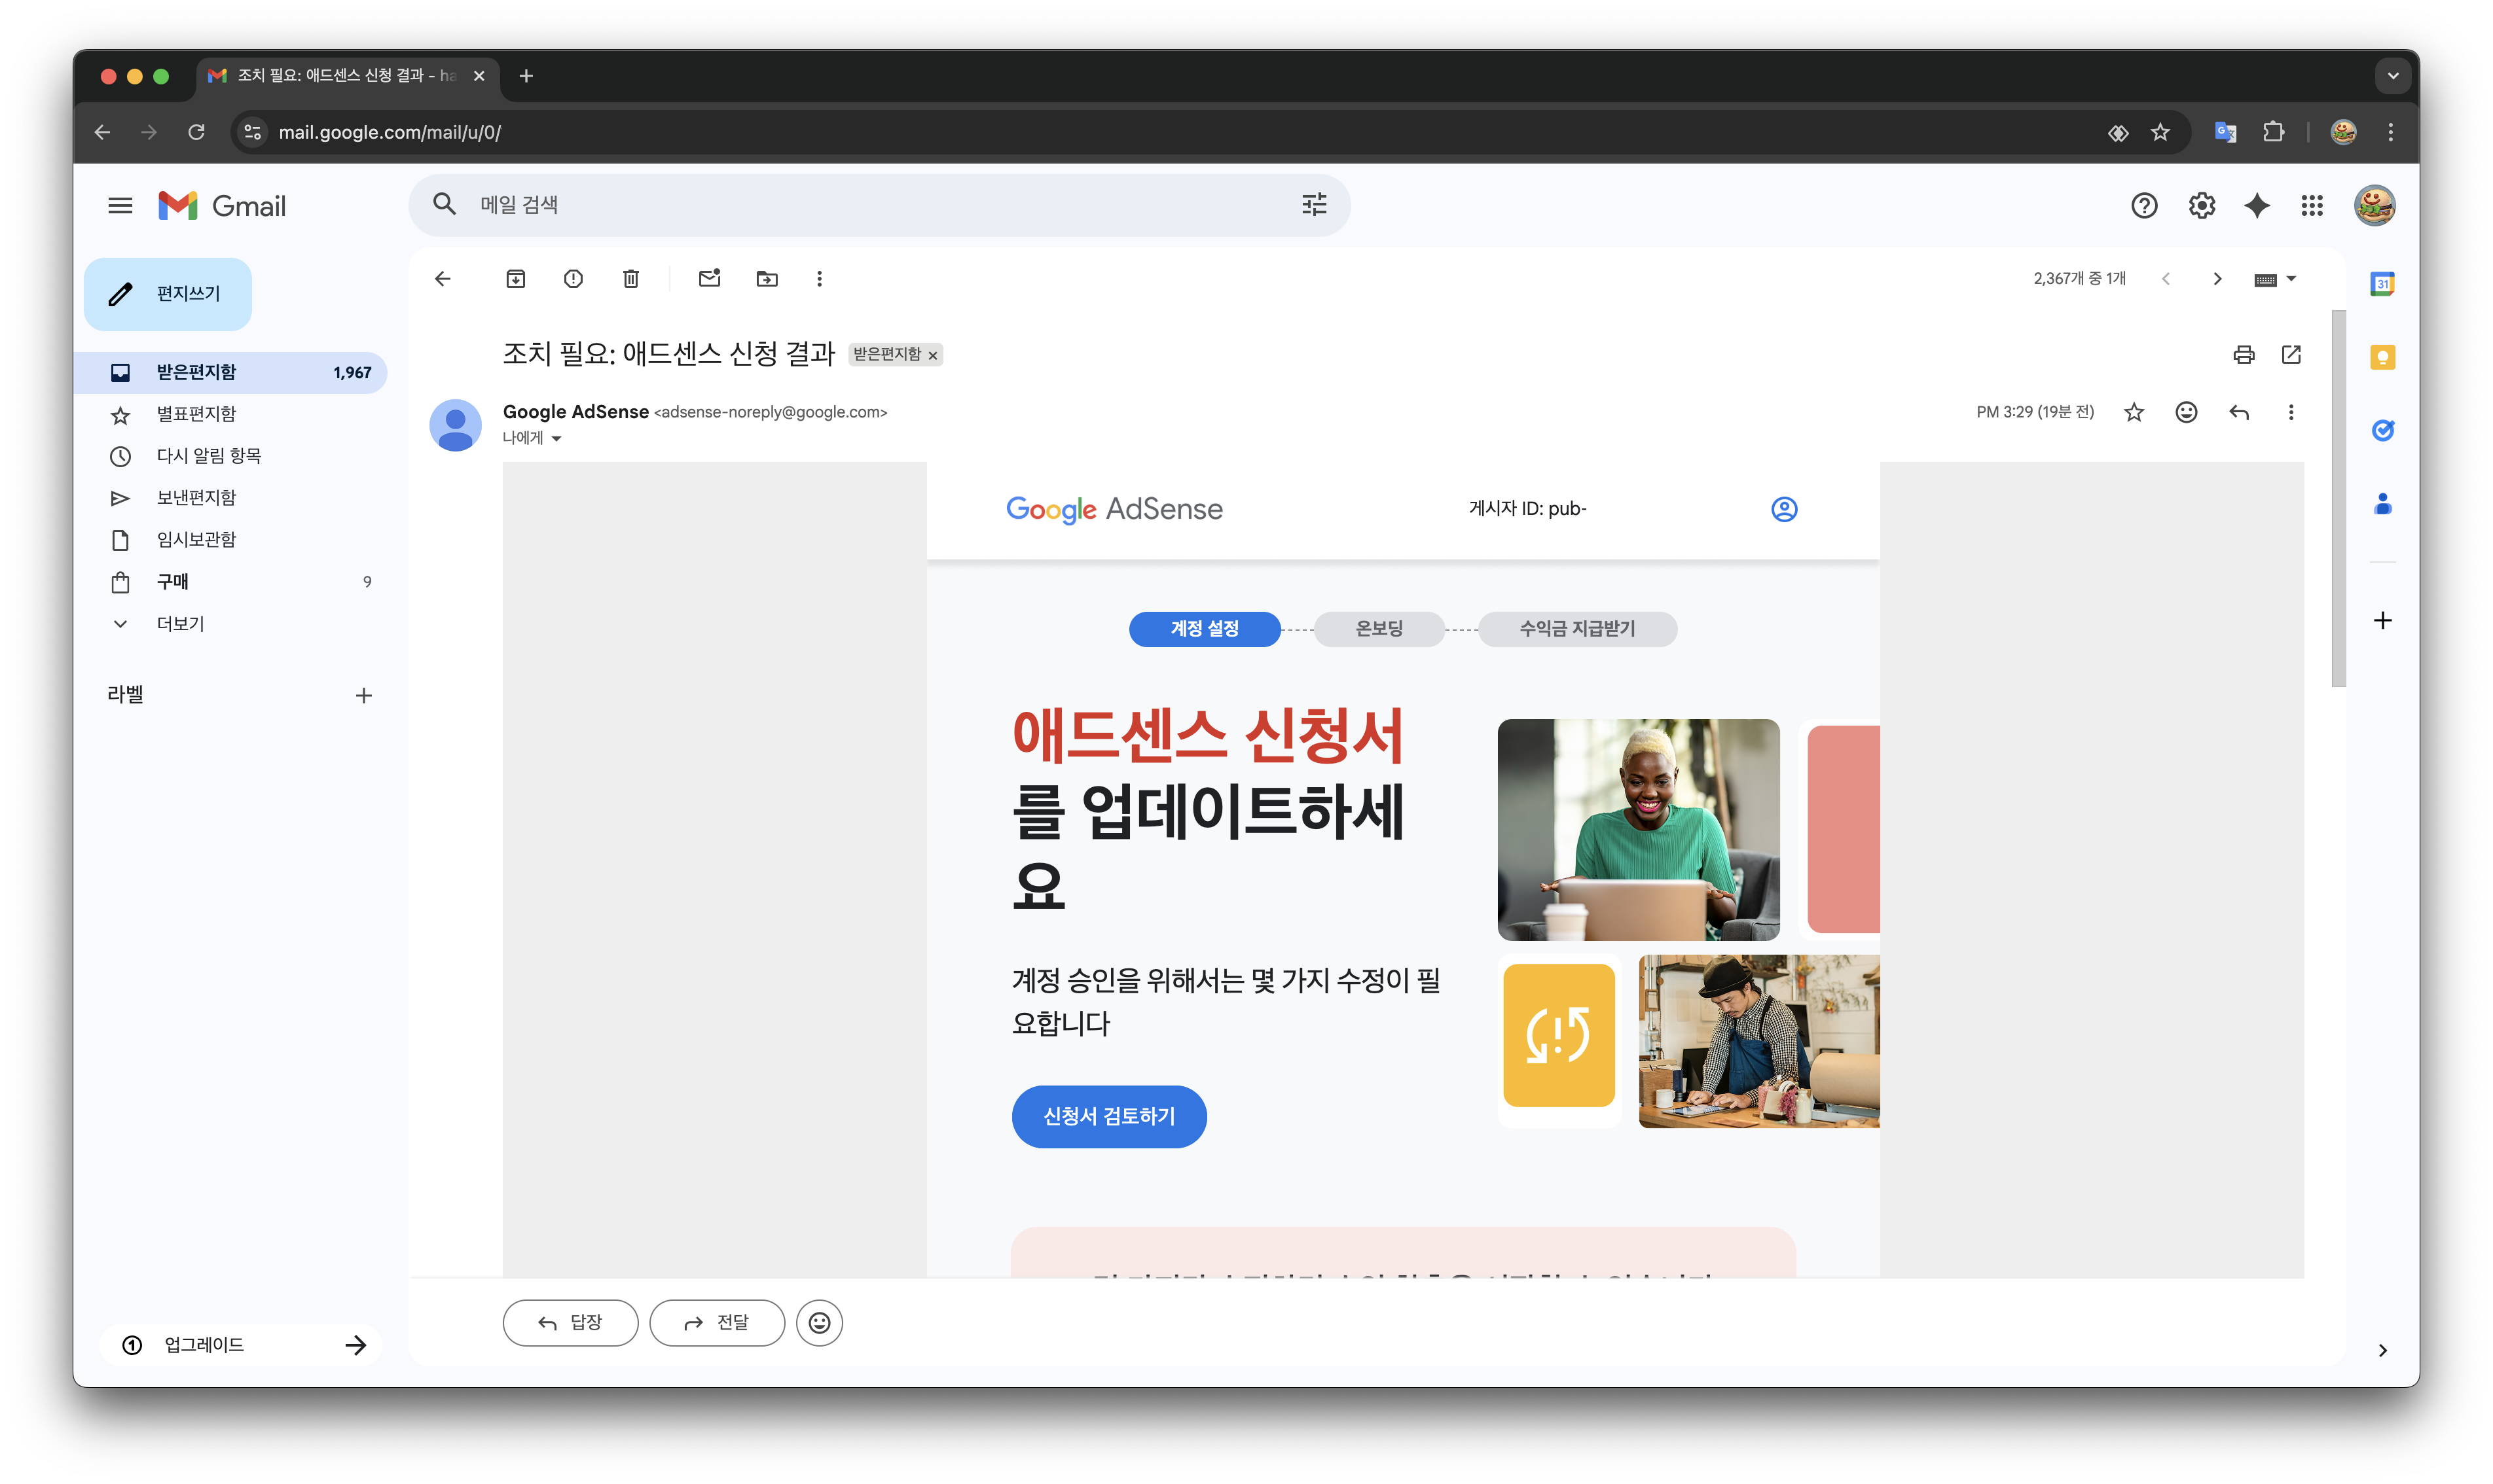Open email in new window

coord(2291,355)
